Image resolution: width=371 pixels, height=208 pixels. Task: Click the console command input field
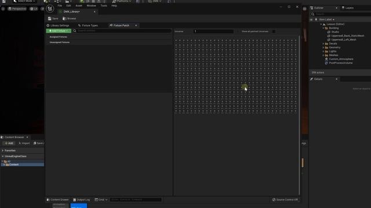pyautogui.click(x=136, y=200)
